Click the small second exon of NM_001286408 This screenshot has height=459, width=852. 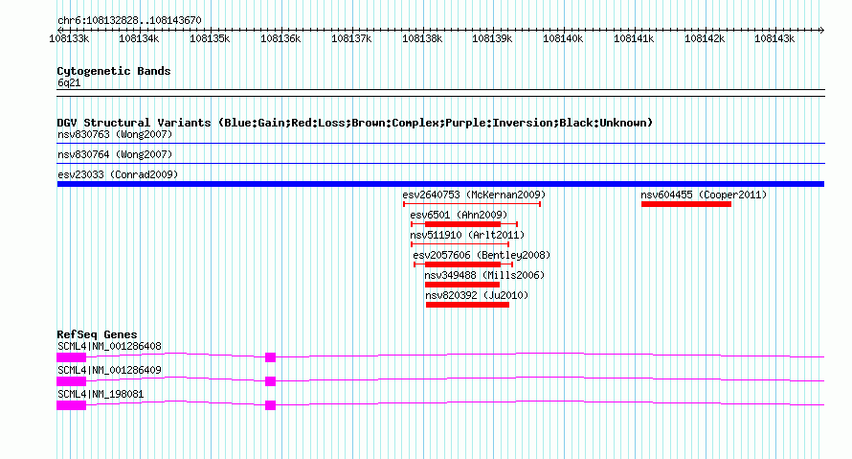point(271,357)
